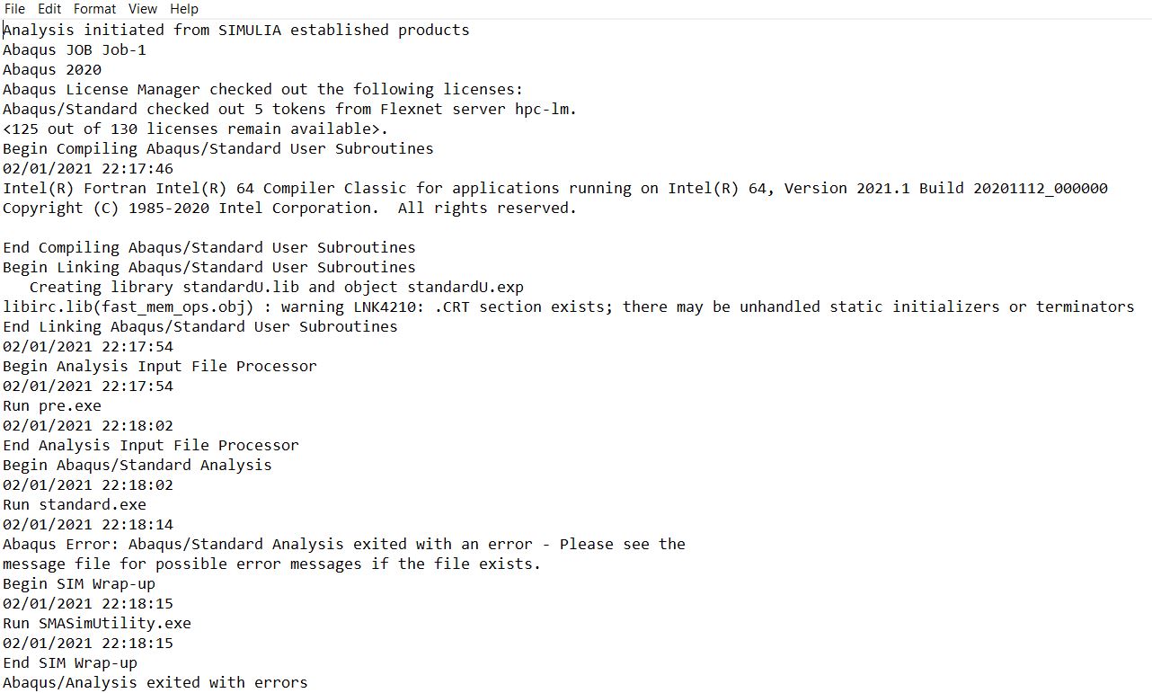The width and height of the screenshot is (1152, 693).
Task: Place cursor in 'Abaqus JOB Job-1' line
Action: (x=74, y=50)
